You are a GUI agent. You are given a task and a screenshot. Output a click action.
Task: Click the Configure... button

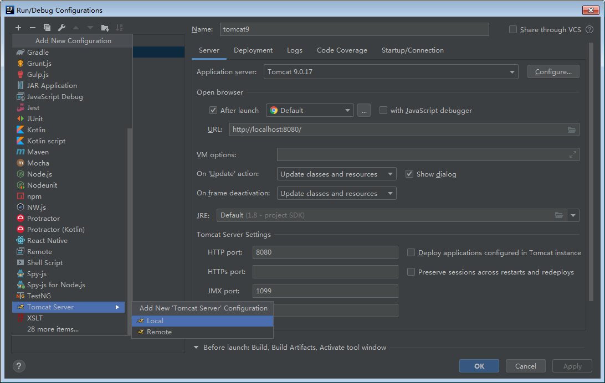tap(553, 72)
